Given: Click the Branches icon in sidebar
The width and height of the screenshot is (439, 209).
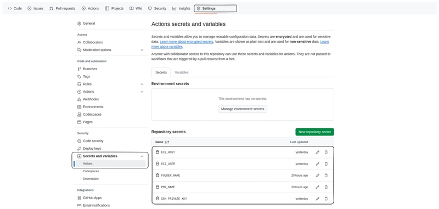Looking at the screenshot, I should tap(79, 69).
